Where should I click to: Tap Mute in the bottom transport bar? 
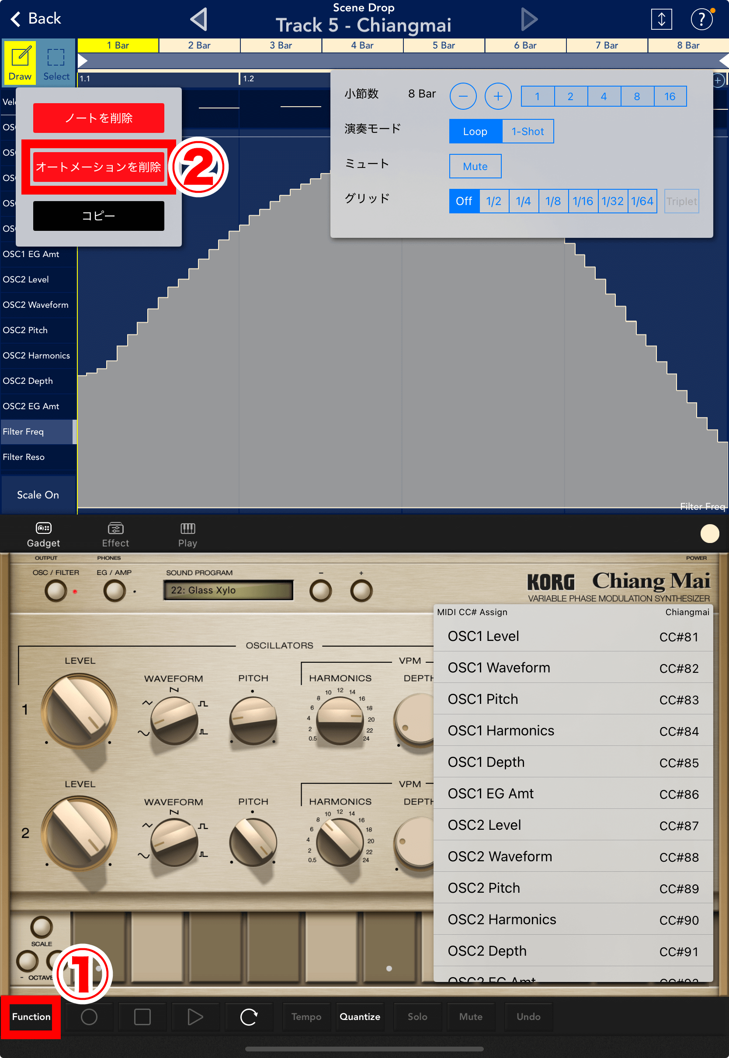pos(471,1017)
